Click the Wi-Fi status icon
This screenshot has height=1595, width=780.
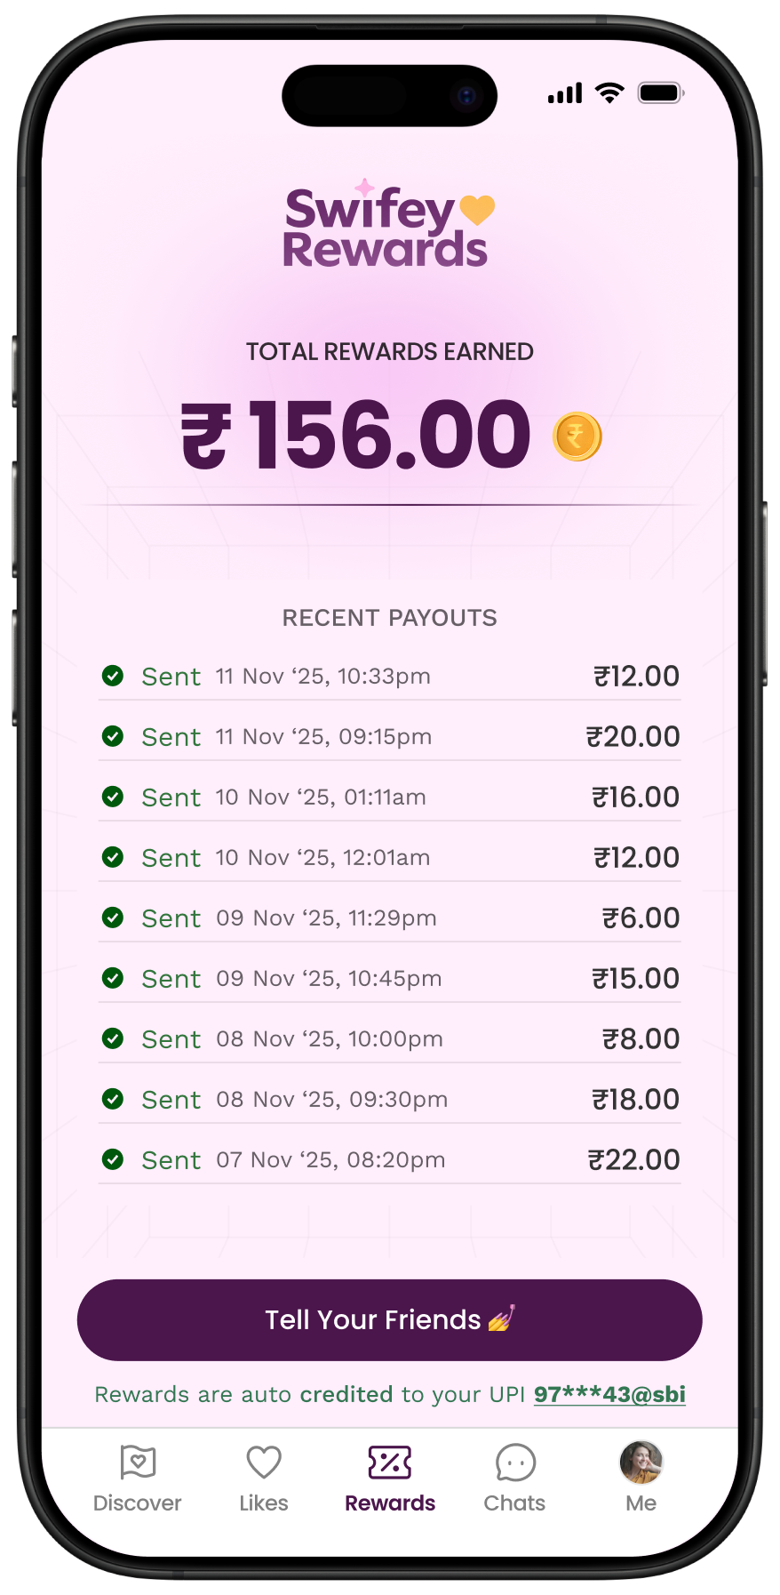[609, 93]
